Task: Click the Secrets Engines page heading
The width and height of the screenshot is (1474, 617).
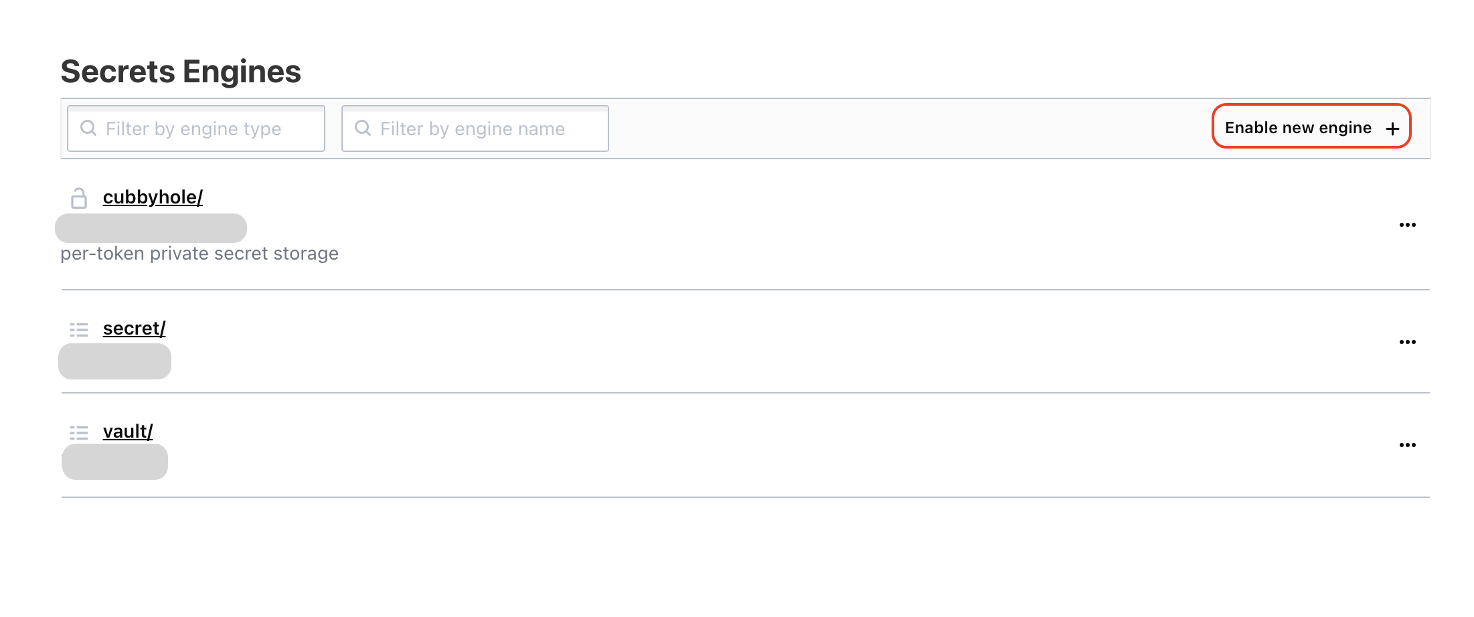Action: [181, 72]
